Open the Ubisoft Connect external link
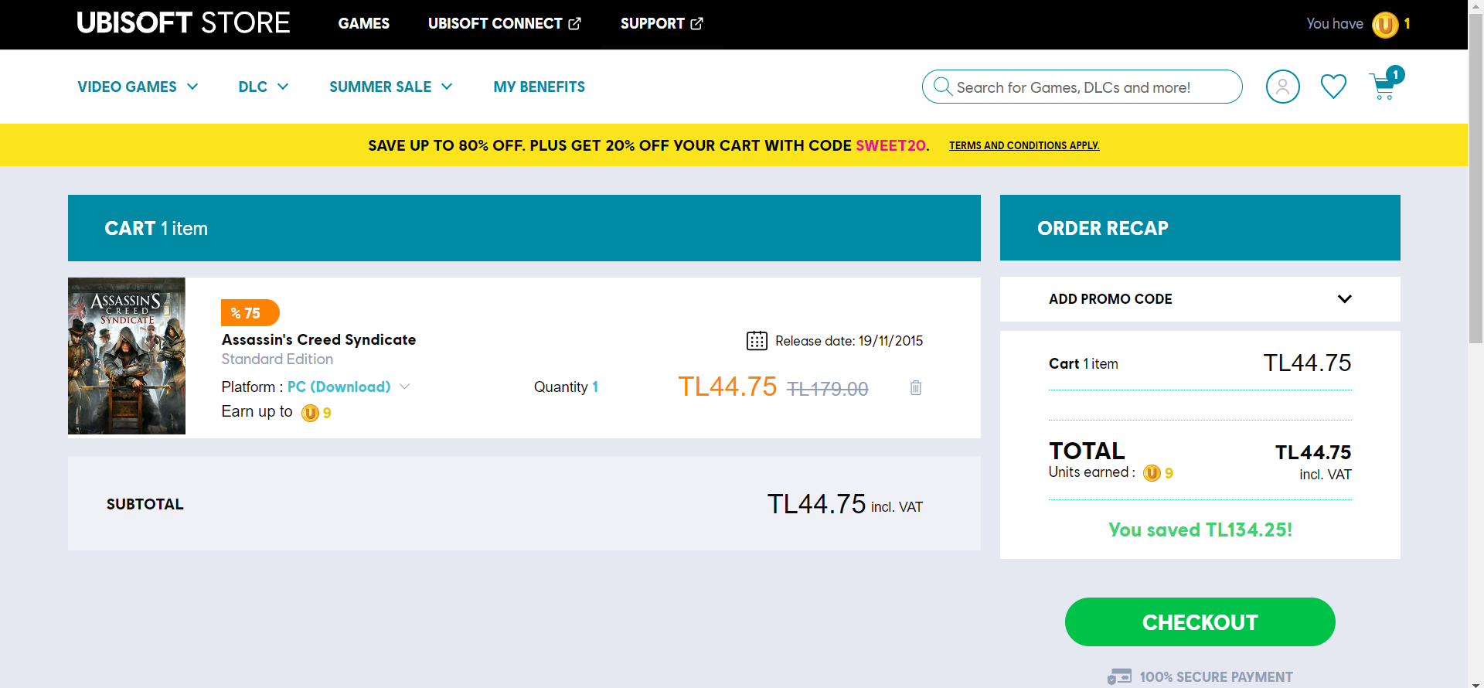This screenshot has height=688, width=1484. tap(505, 24)
